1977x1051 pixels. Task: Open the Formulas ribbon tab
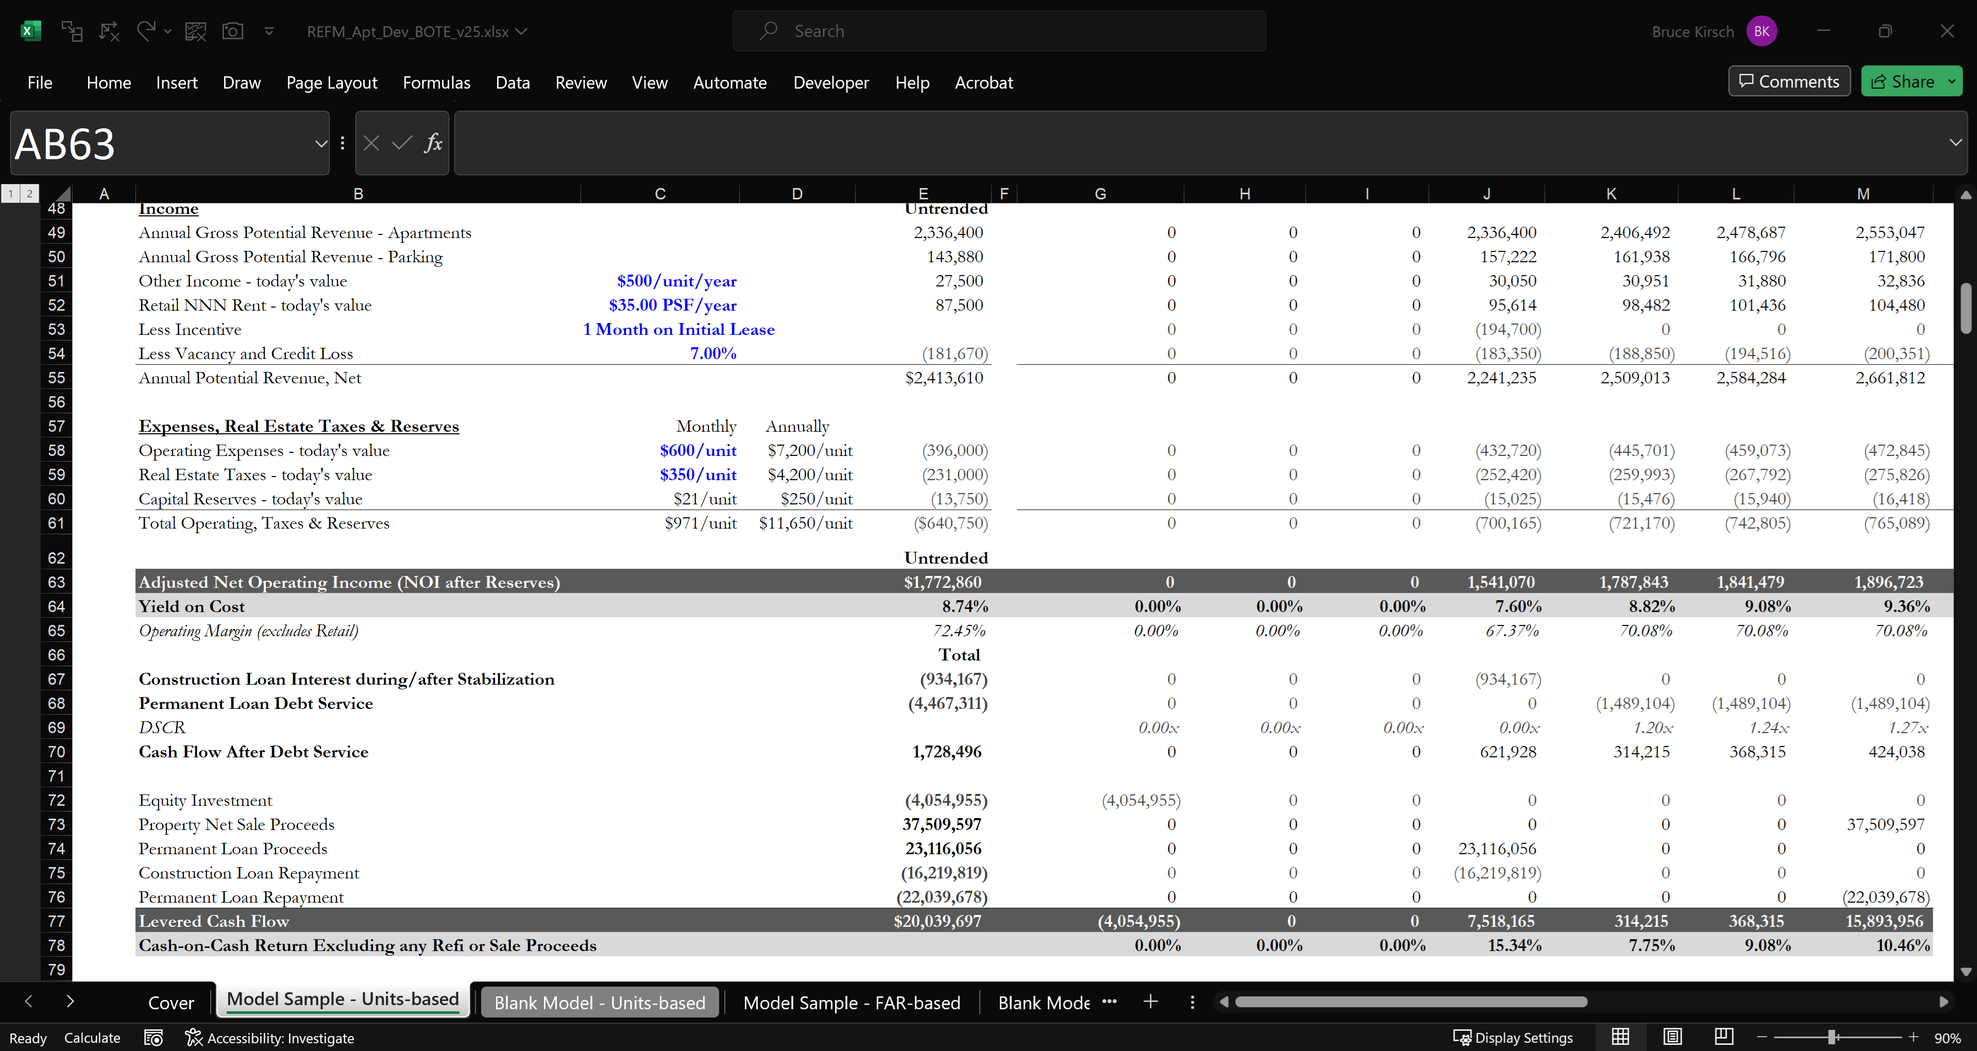pyautogui.click(x=436, y=82)
